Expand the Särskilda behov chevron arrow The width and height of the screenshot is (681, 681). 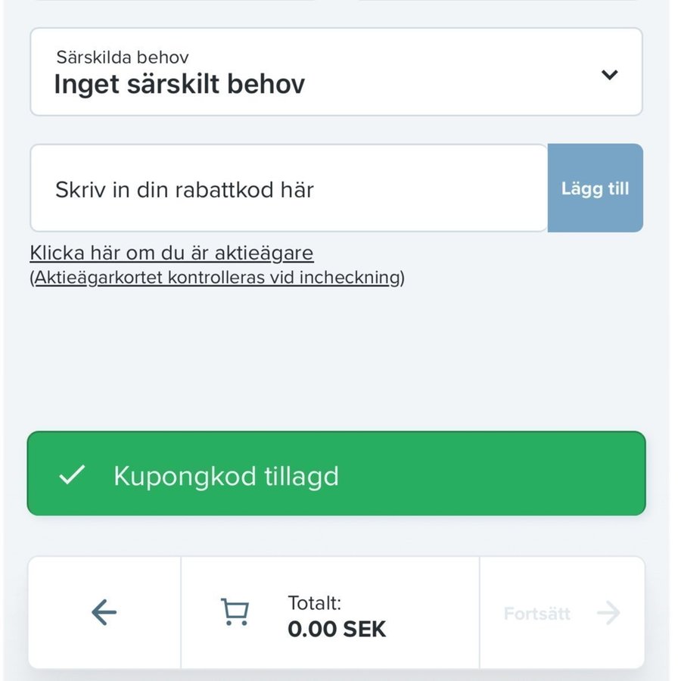pyautogui.click(x=609, y=74)
